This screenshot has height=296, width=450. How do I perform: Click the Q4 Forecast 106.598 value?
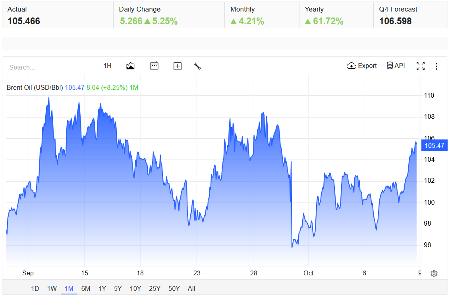click(395, 21)
